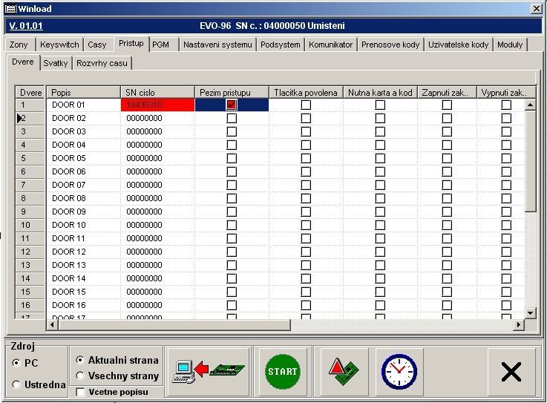The height and width of the screenshot is (403, 547).
Task: Enable the Vcetne popisu checkbox
Action: tap(80, 392)
